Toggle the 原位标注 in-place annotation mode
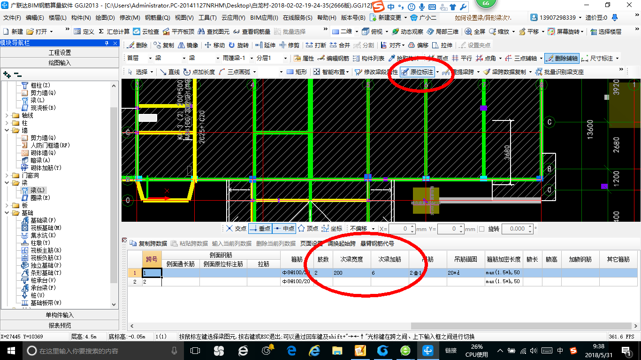 tap(417, 72)
